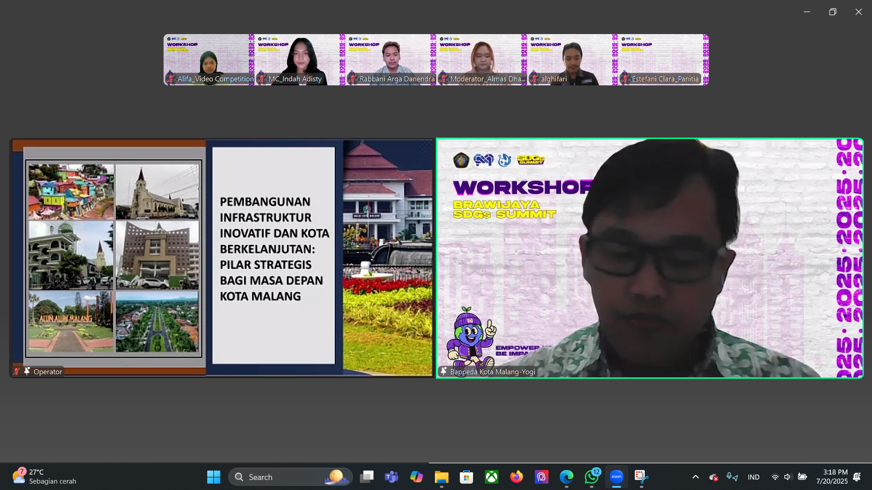The image size is (872, 490).
Task: Select MC_Indah Adisty participant thumbnail
Action: point(299,59)
